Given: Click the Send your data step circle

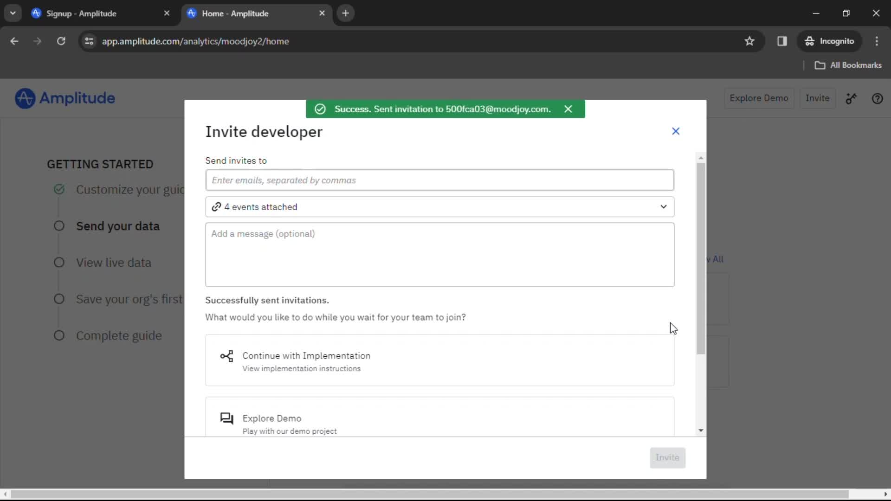Looking at the screenshot, I should [59, 226].
